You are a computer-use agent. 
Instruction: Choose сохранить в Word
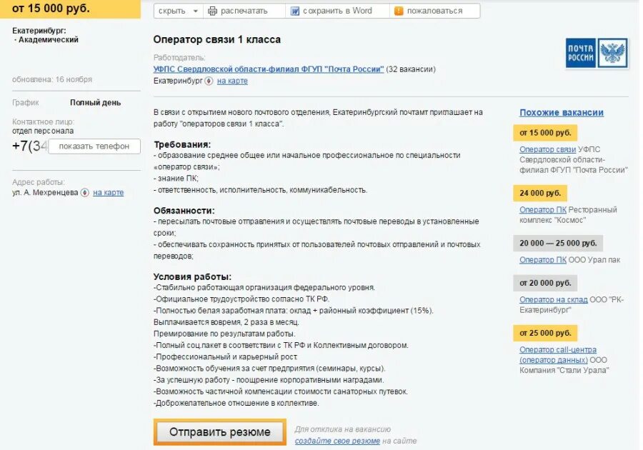click(x=337, y=11)
